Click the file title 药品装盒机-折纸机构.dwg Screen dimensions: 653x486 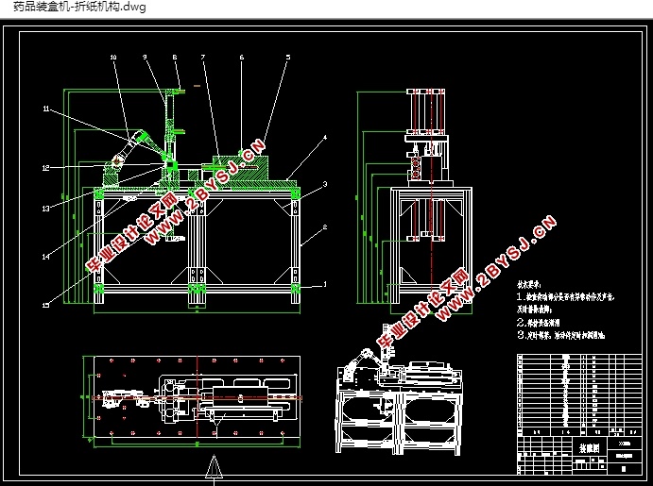[79, 7]
